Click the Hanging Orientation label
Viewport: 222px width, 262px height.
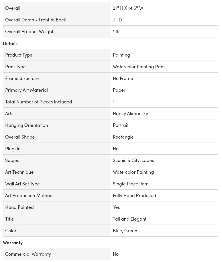point(26,125)
